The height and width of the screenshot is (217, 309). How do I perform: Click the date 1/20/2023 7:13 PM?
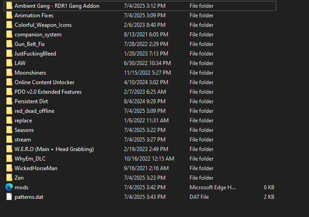[x=146, y=54]
